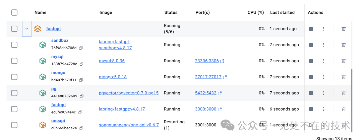
Task: Open port 5432:5432 in browser
Action: point(208,93)
